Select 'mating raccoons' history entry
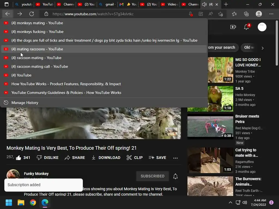This screenshot has height=209, width=279. (104, 49)
